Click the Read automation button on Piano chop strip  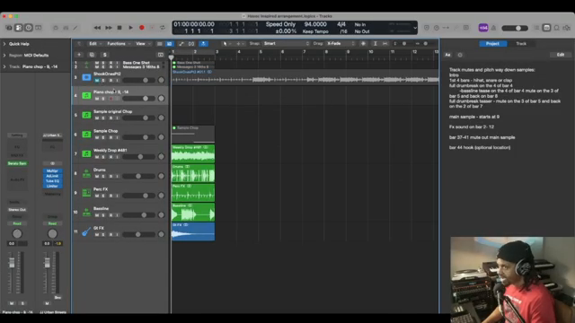17,223
